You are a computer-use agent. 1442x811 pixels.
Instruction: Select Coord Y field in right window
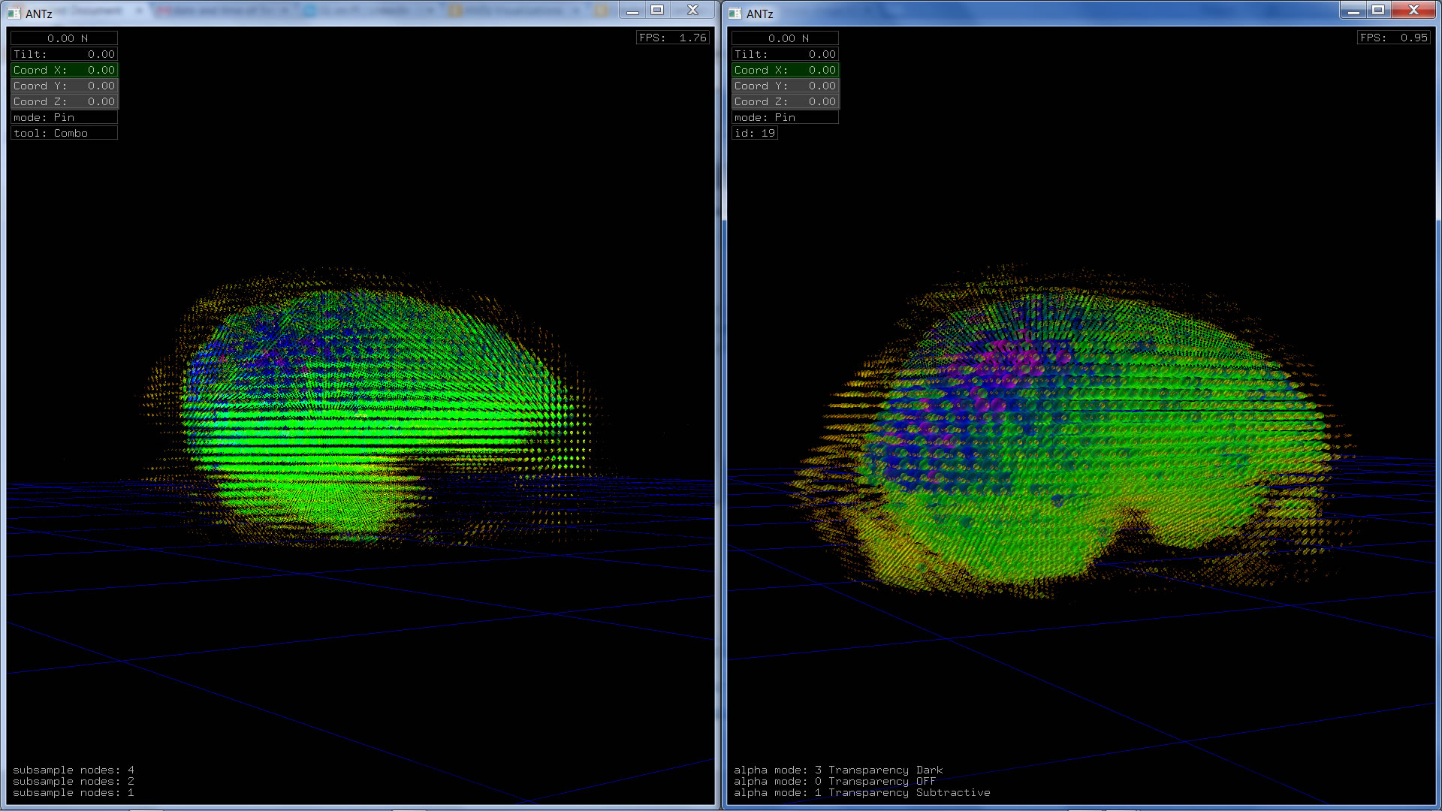click(785, 86)
